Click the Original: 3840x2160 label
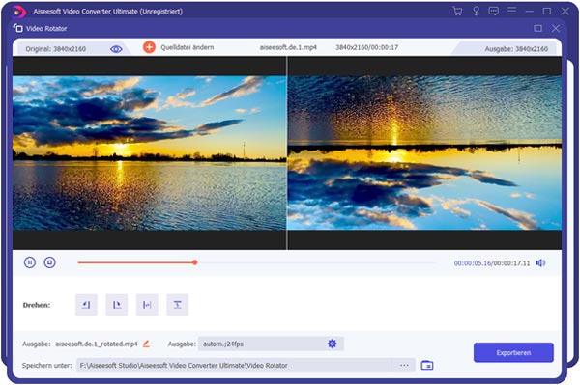 tap(55, 48)
